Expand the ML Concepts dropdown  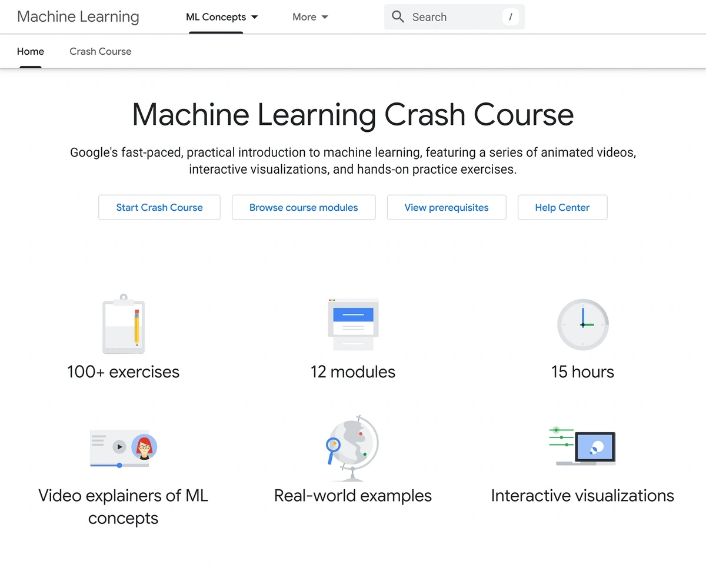(222, 17)
